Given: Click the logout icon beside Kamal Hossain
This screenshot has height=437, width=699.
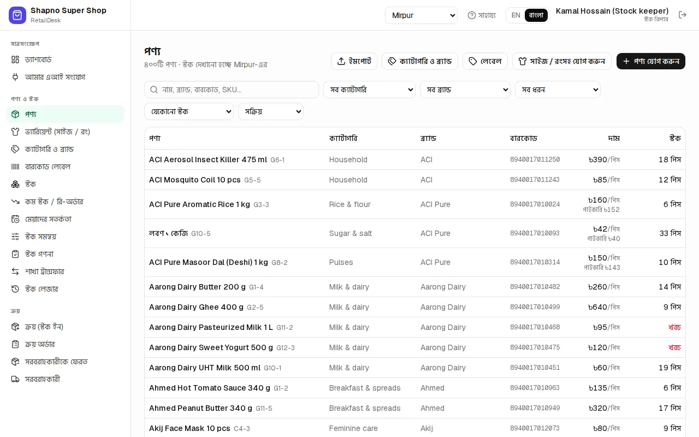Looking at the screenshot, I should [x=683, y=15].
